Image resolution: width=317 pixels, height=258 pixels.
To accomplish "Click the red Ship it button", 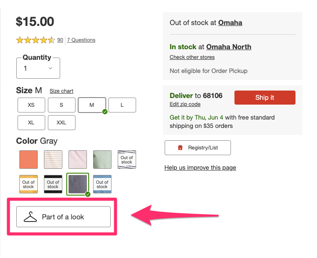I will pos(265,98).
